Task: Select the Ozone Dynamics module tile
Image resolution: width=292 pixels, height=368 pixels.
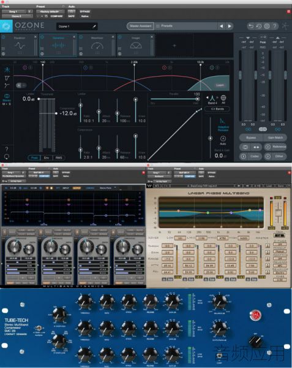Action: pyautogui.click(x=58, y=45)
